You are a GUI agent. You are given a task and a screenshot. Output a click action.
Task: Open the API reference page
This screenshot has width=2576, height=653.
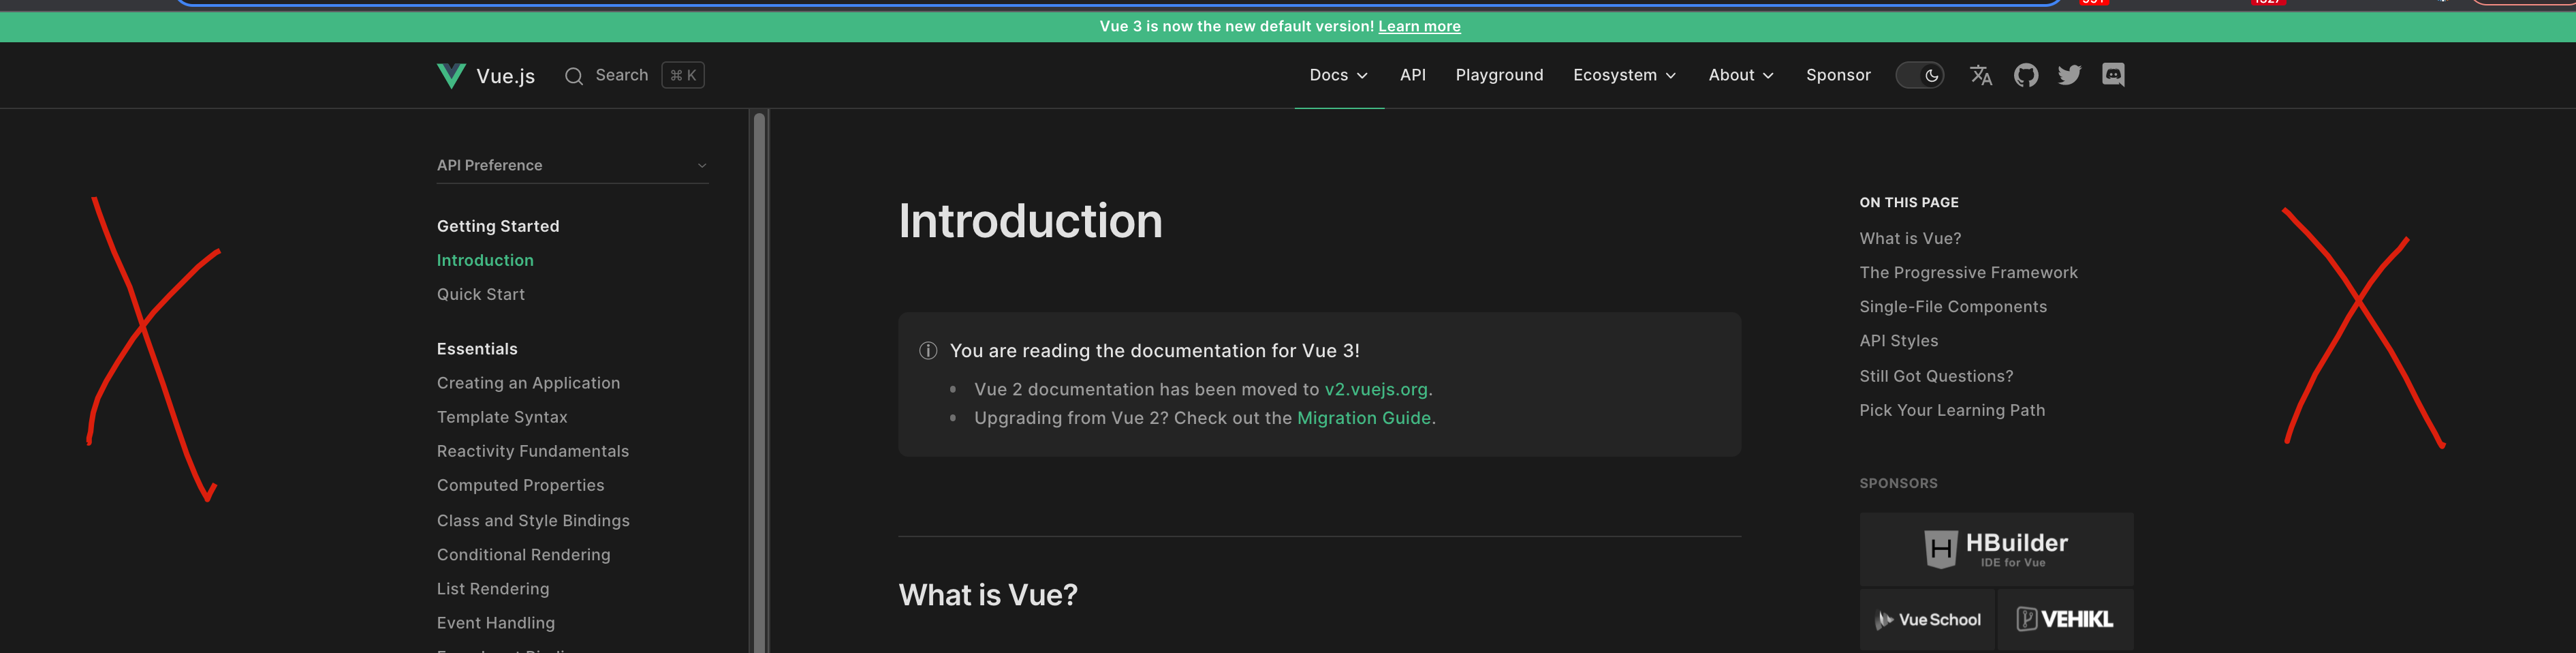1413,74
